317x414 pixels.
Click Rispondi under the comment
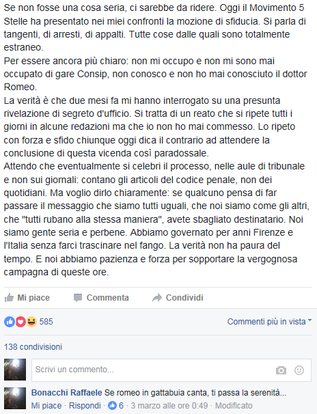pyautogui.click(x=85, y=406)
